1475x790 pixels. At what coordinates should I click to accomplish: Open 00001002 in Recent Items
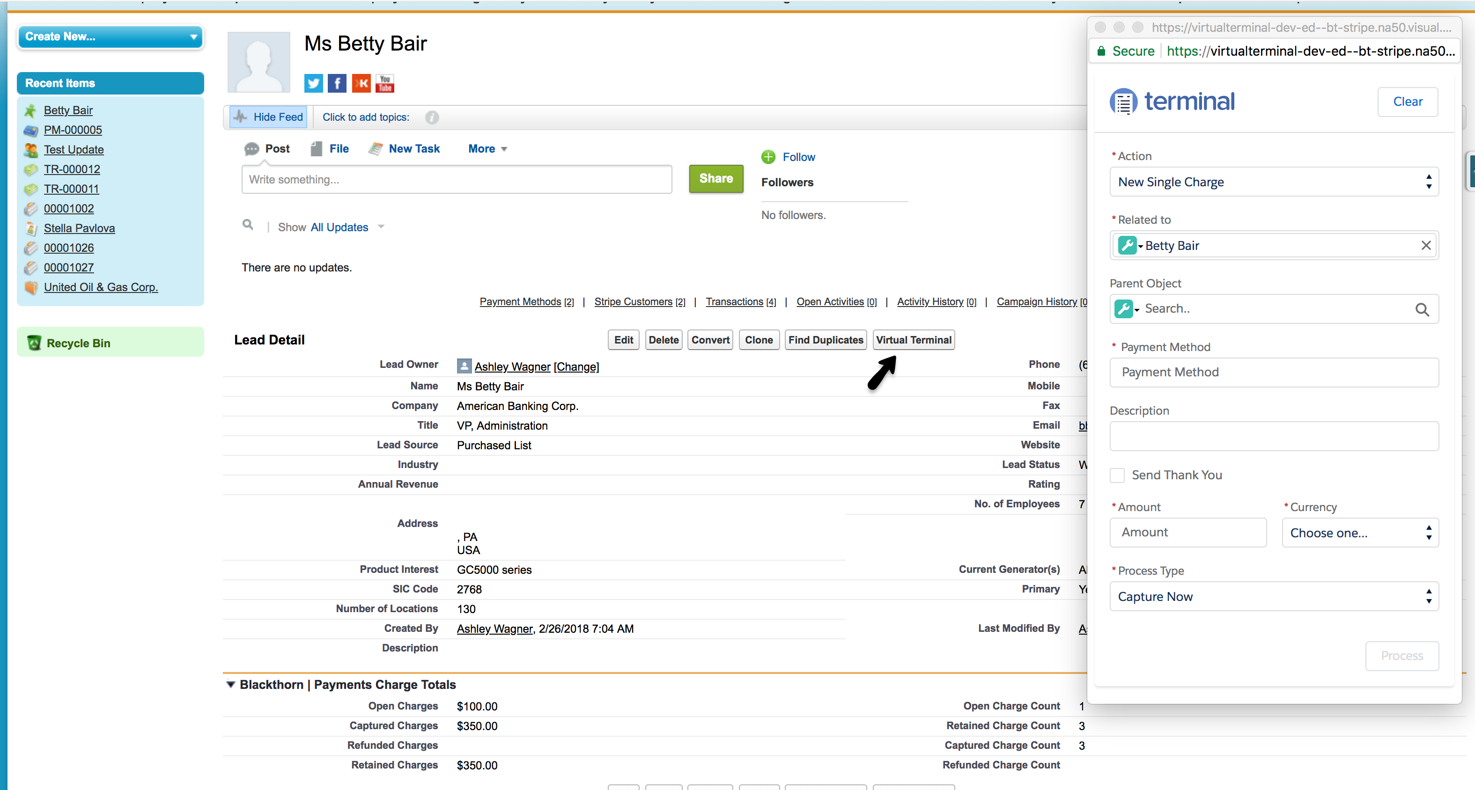(x=69, y=209)
